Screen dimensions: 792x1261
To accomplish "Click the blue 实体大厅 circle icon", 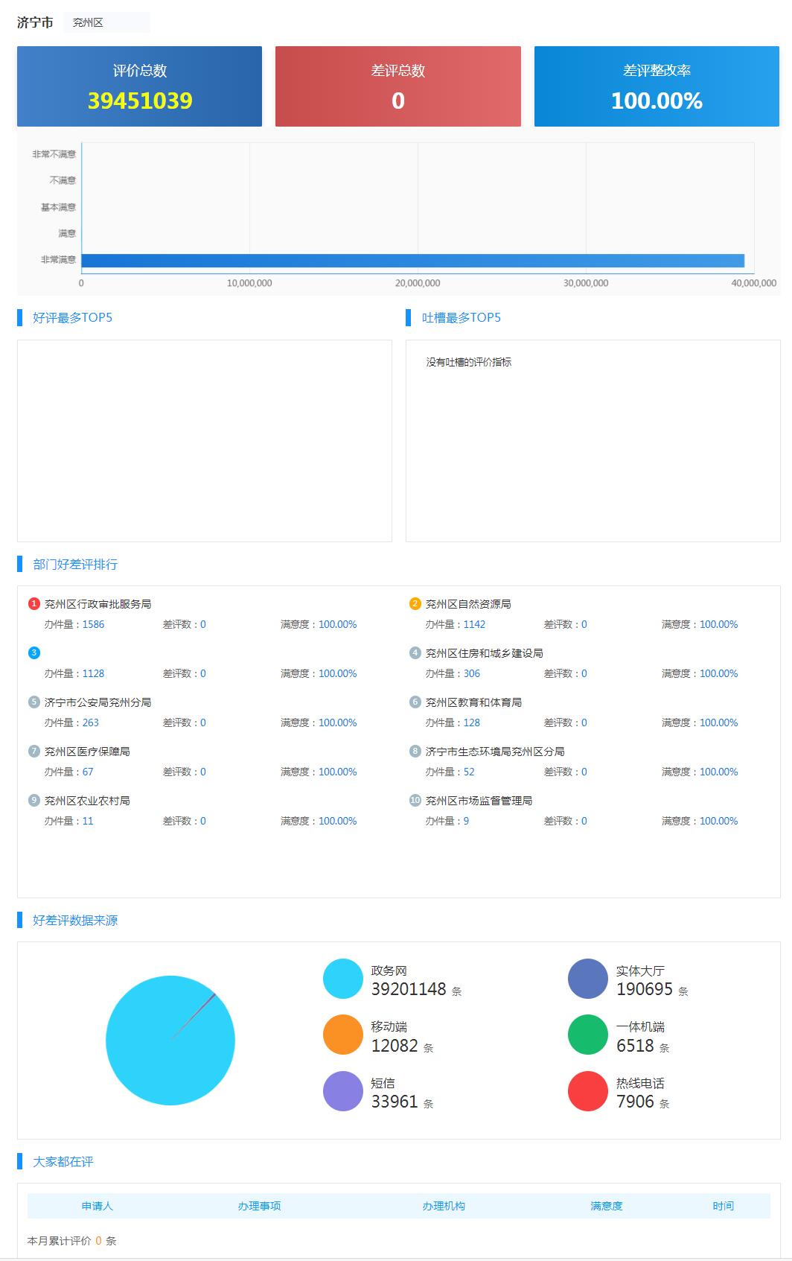I will [587, 979].
